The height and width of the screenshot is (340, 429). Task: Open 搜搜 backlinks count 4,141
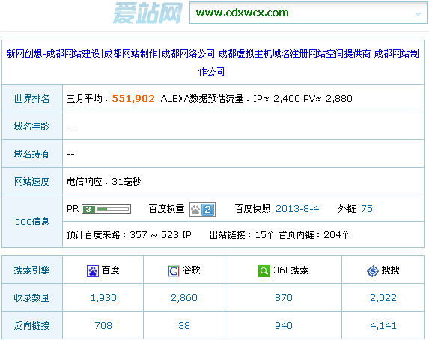(x=383, y=326)
